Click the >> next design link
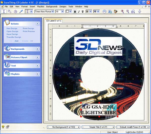 pyautogui.click(x=32, y=41)
